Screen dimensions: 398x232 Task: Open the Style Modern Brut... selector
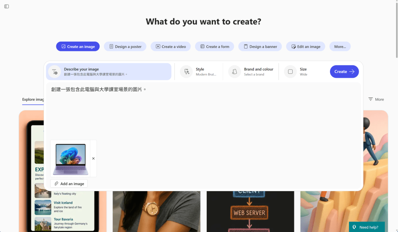[199, 72]
